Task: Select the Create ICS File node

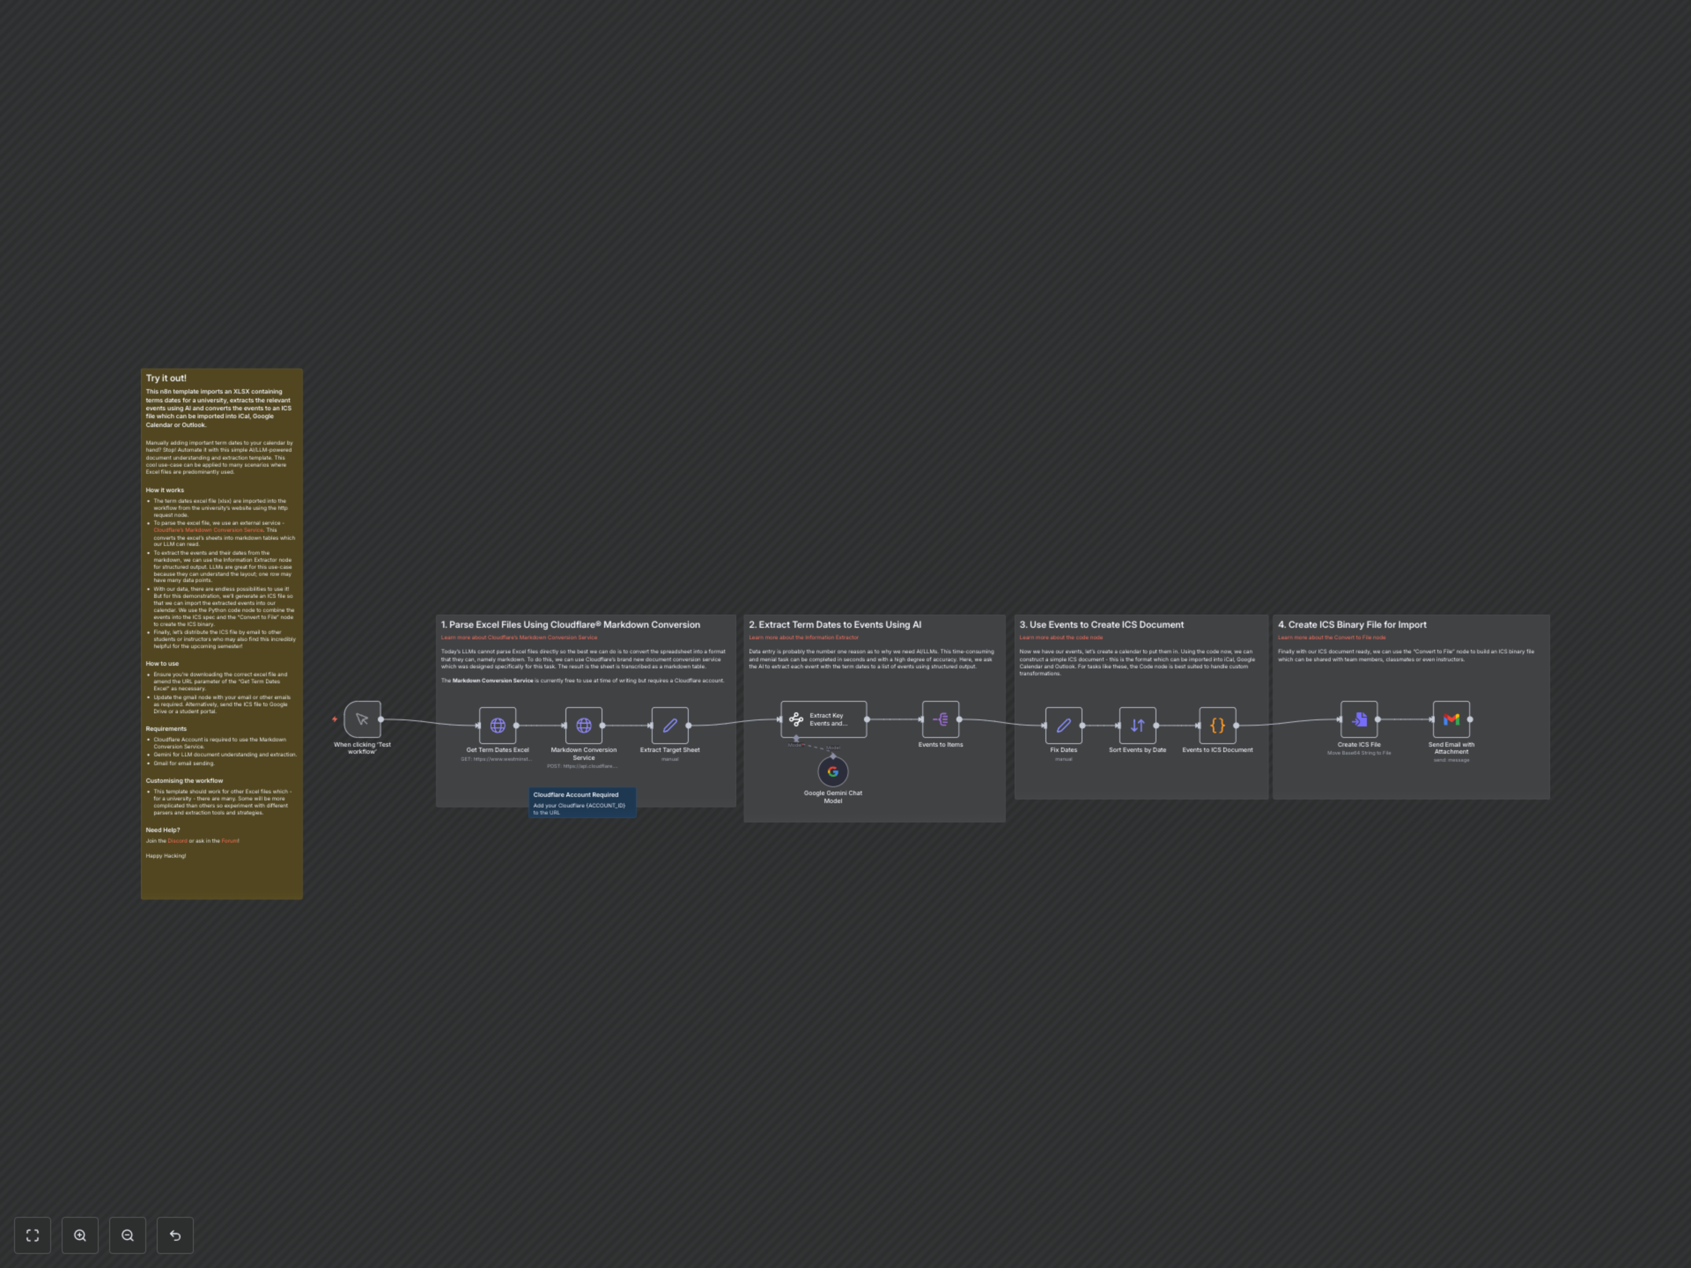Action: click(1359, 719)
